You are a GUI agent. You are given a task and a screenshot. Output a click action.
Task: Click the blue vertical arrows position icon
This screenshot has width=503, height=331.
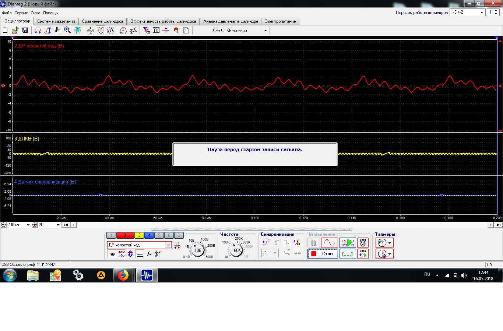tap(130, 254)
